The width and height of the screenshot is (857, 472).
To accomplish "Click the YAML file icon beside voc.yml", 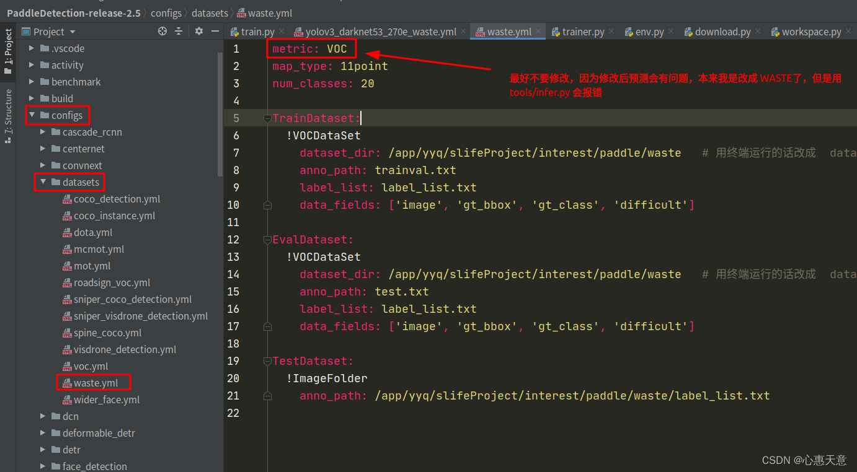I will [67, 366].
